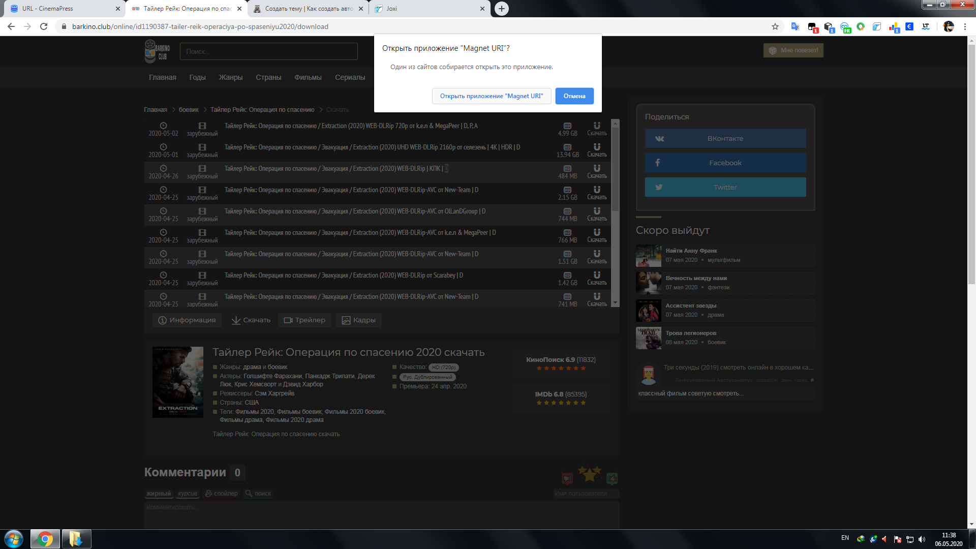
Task: Open Ассистент звезды upcoming movie
Action: pos(725,310)
